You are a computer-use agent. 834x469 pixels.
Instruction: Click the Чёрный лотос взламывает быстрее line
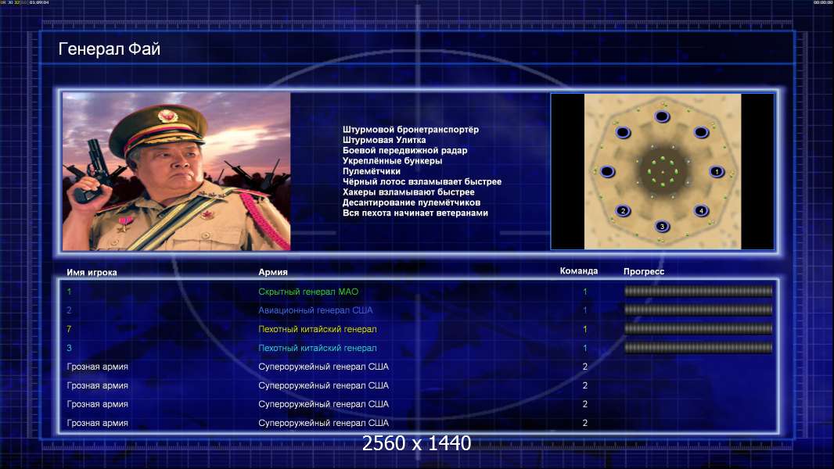(422, 182)
